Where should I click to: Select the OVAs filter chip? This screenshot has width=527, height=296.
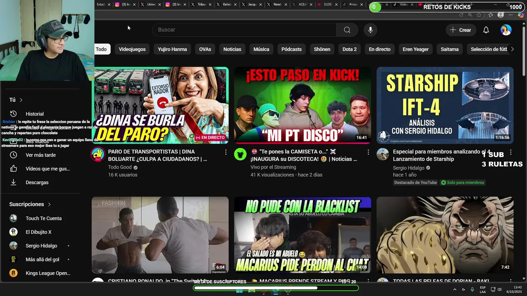(205, 49)
